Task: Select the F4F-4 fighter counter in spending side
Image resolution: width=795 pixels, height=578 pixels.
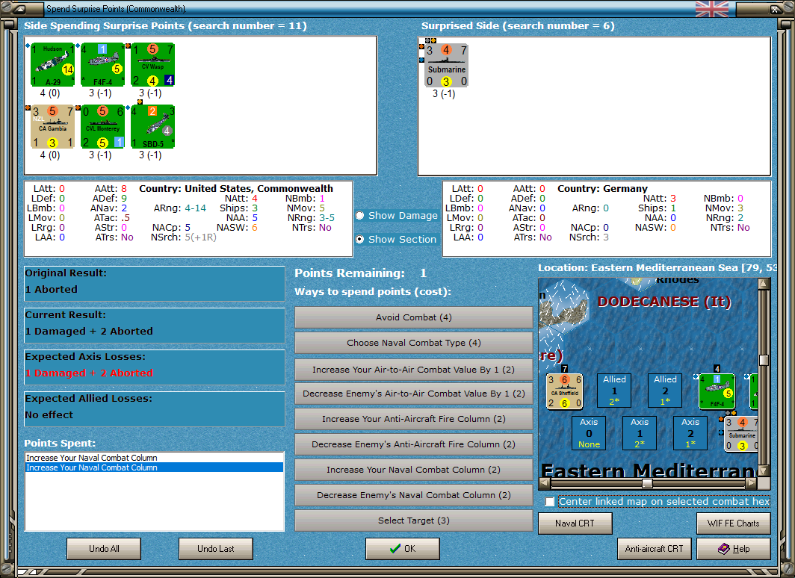Action: tap(102, 65)
